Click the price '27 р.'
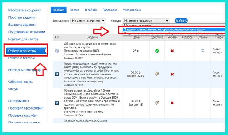This screenshot has width=228, height=135. point(136,51)
